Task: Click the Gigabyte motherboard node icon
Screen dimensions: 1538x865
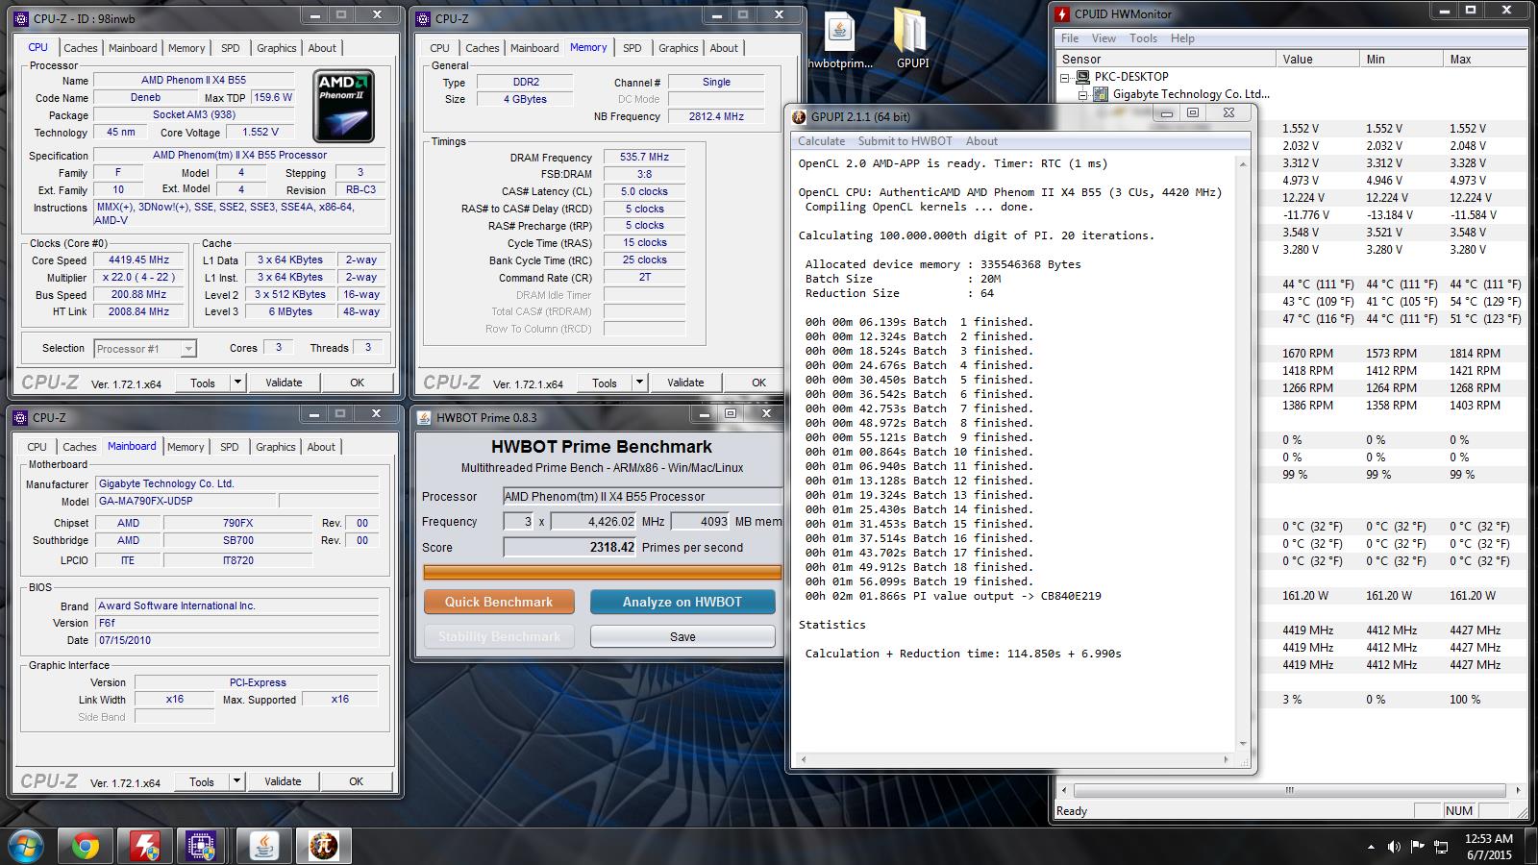Action: coord(1100,94)
